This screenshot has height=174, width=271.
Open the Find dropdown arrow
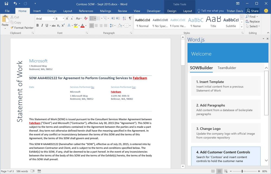[x=257, y=17]
